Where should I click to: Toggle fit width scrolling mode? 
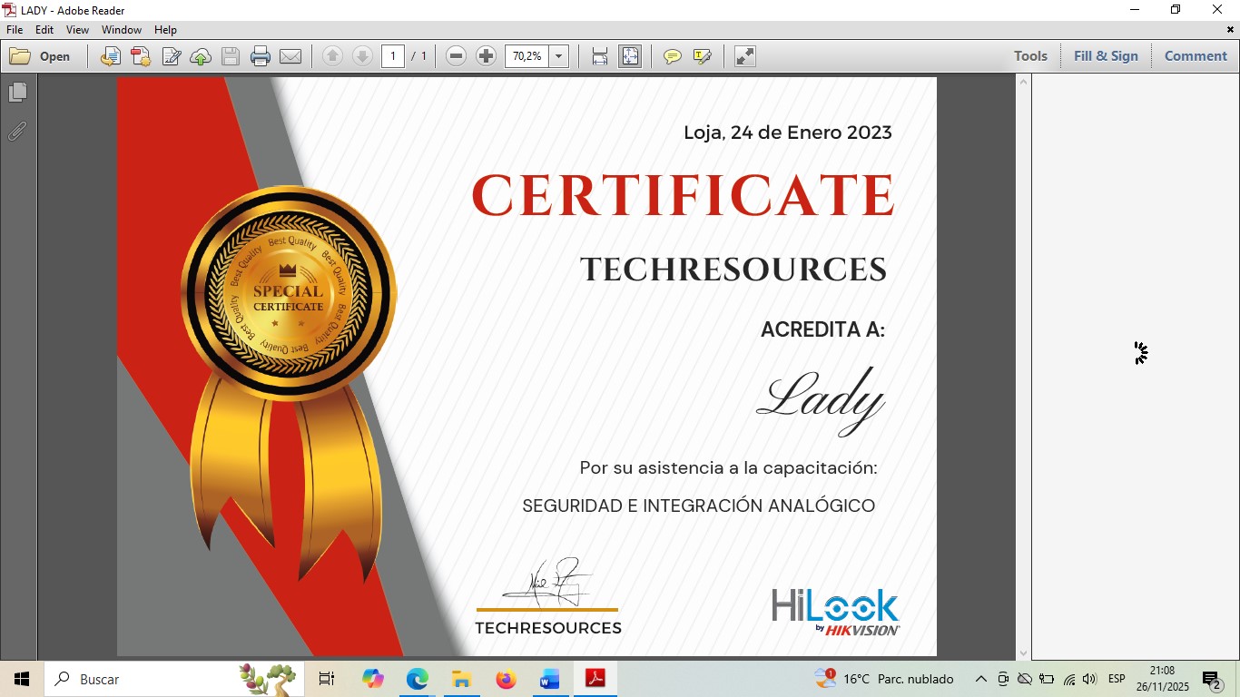(600, 56)
